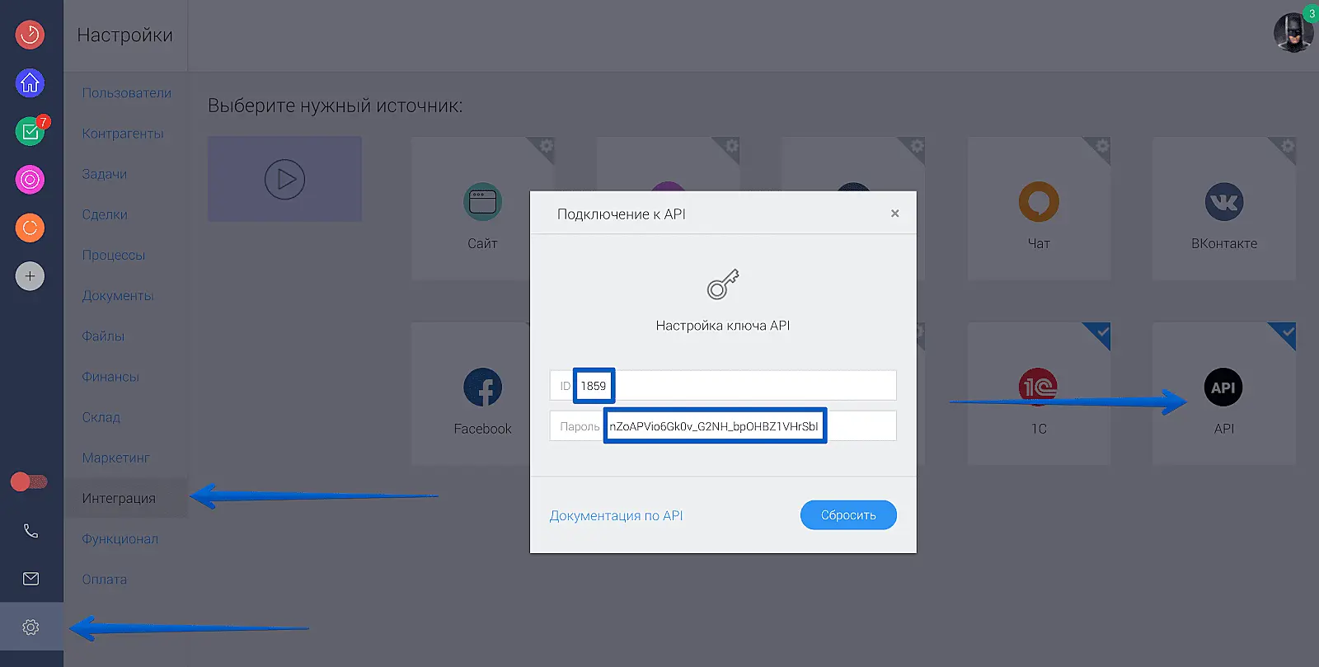This screenshot has width=1319, height=667.
Task: Open the Документация по API link
Action: [x=617, y=515]
